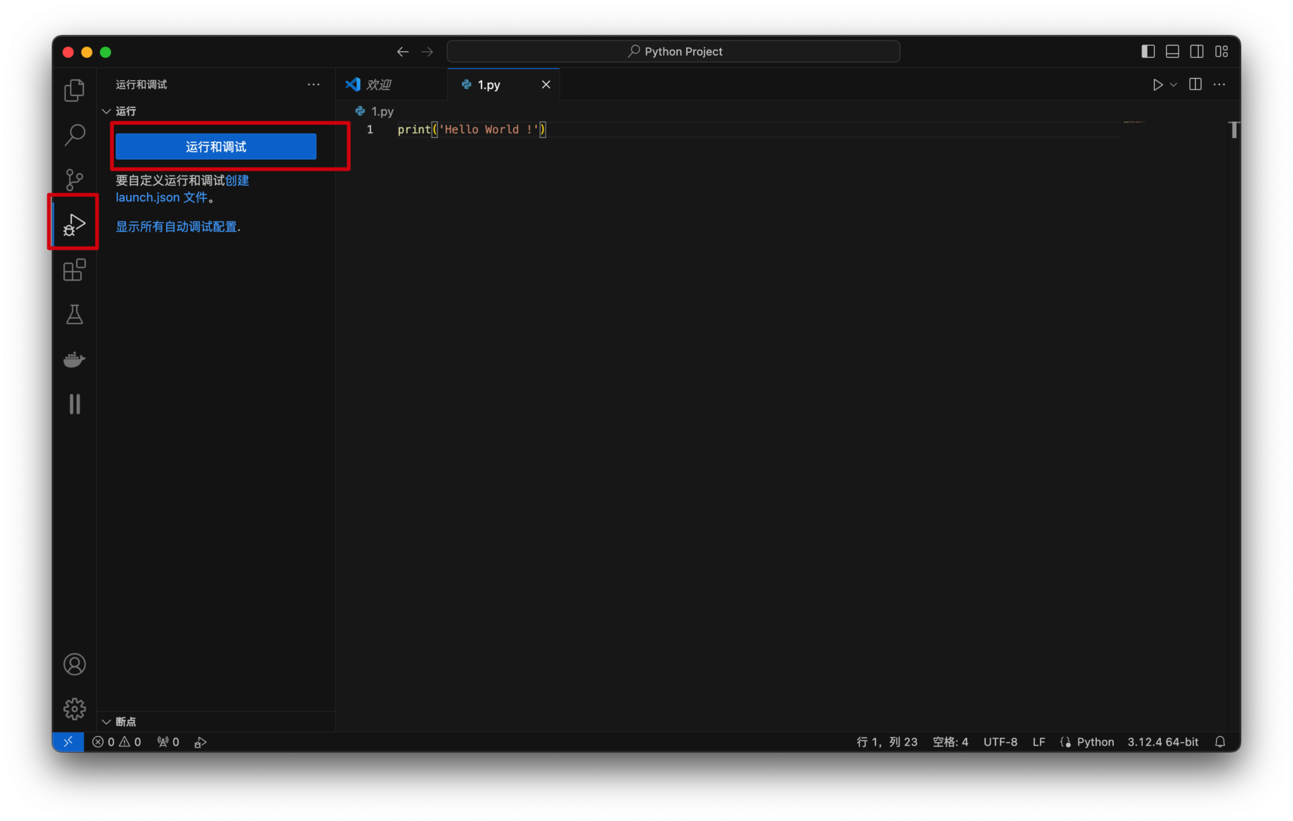
Task: Toggle the secondary side bar layout icon
Action: tap(1197, 52)
